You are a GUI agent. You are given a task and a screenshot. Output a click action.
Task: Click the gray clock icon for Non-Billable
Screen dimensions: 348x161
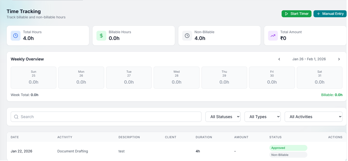click(187, 36)
